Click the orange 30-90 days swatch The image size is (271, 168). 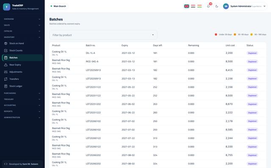point(235,34)
